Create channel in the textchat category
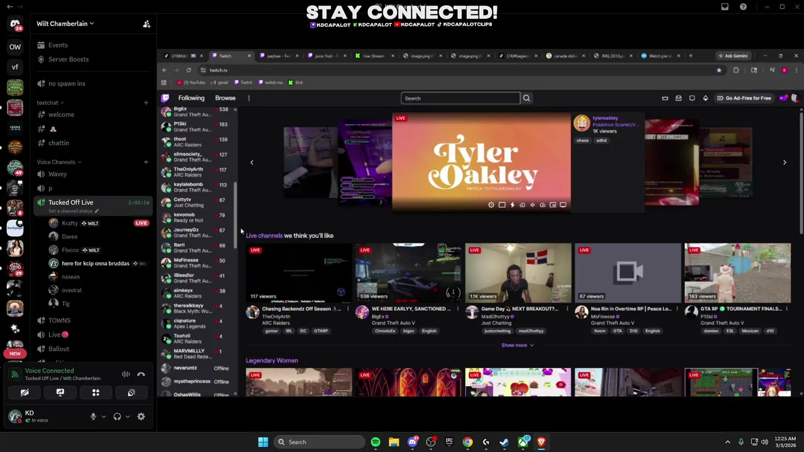 pyautogui.click(x=146, y=102)
